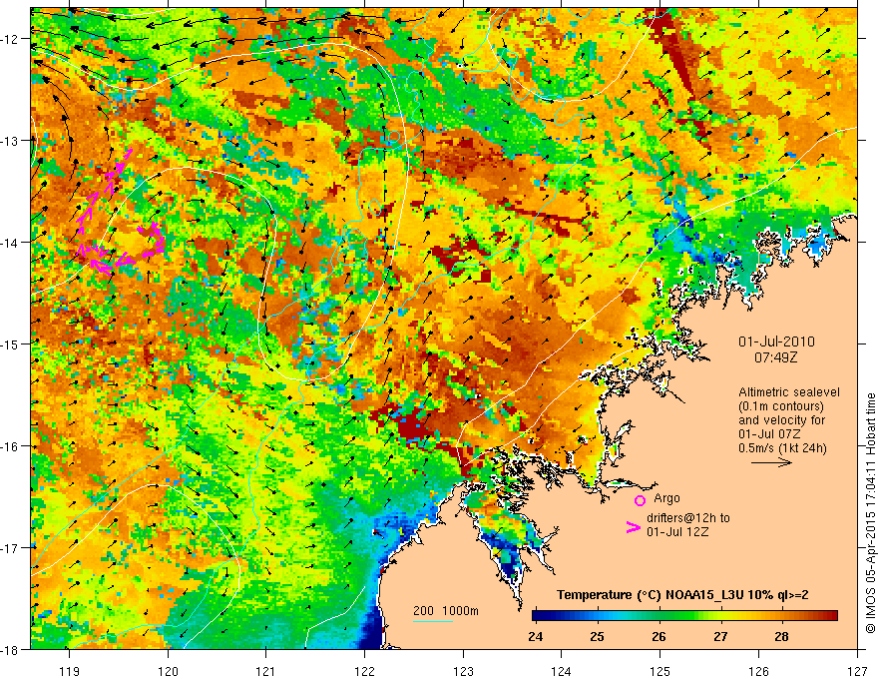Click the longitude axis label '125'
878x679 pixels.
[660, 671]
